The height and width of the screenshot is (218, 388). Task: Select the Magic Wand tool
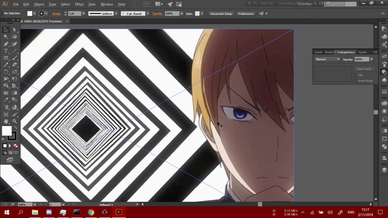6,37
